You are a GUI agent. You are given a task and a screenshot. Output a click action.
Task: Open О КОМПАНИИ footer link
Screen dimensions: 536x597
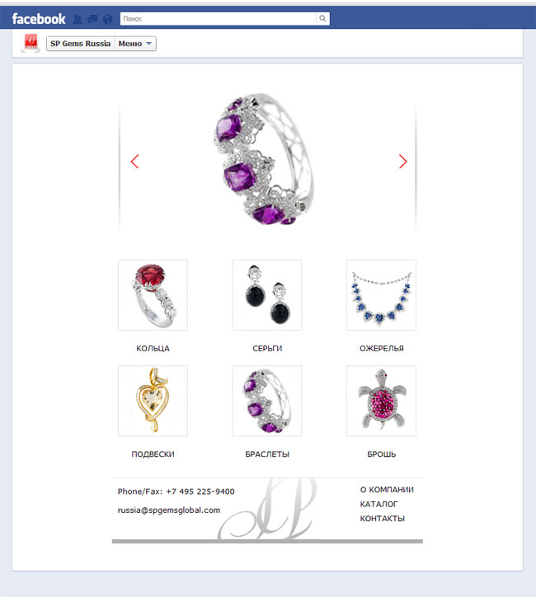click(387, 490)
